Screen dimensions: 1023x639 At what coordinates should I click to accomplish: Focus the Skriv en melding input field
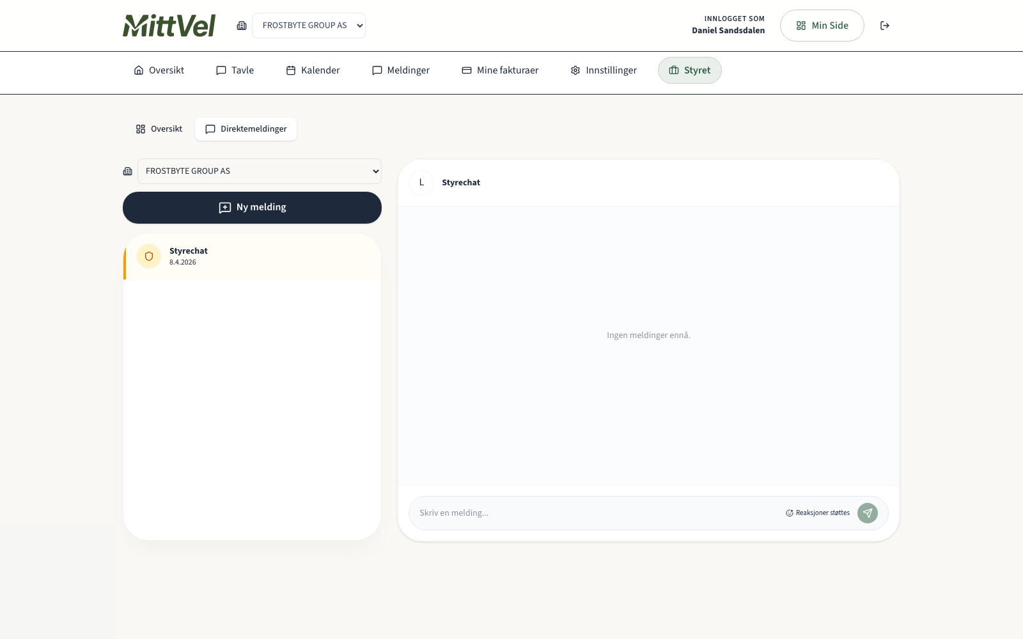[595, 513]
